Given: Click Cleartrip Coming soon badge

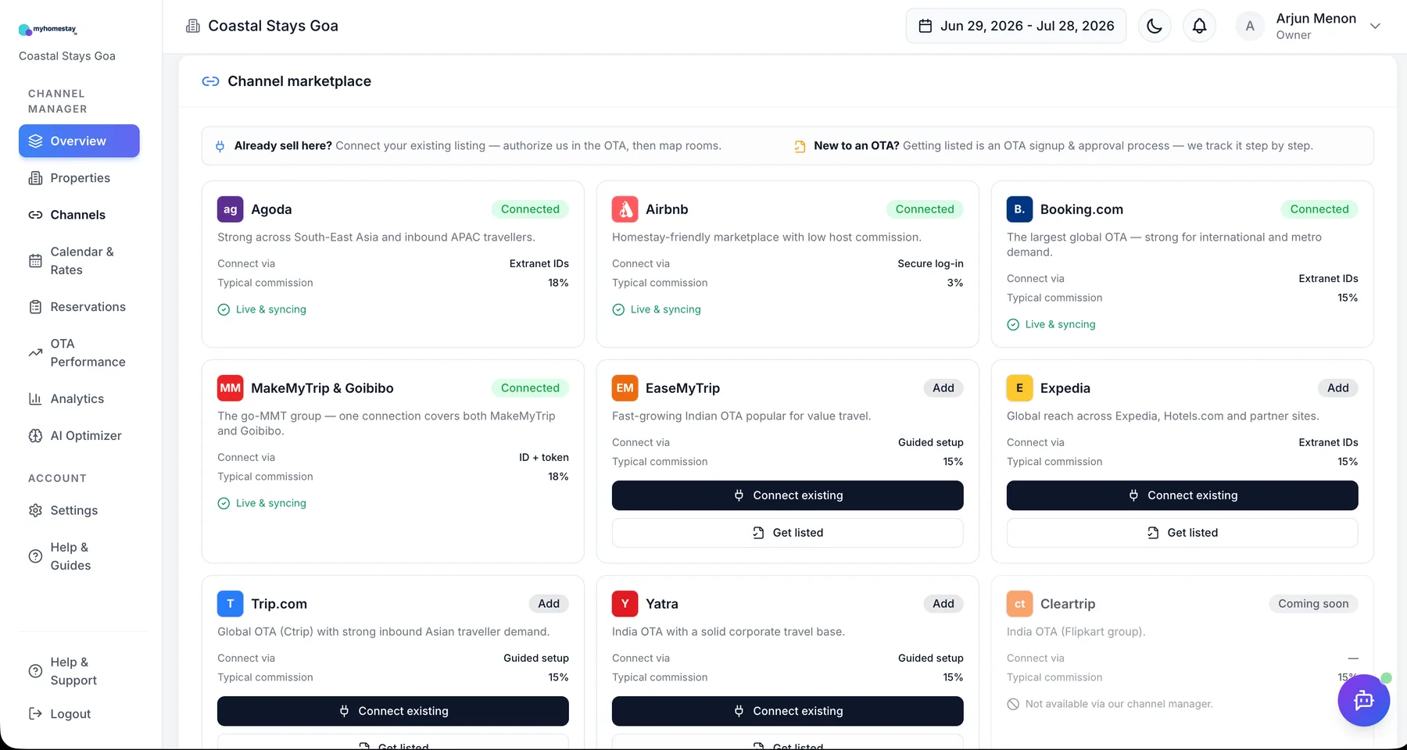Looking at the screenshot, I should tap(1313, 604).
